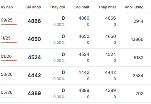
Task: Open the 11/25 contract term
Action: (x=6, y=38)
